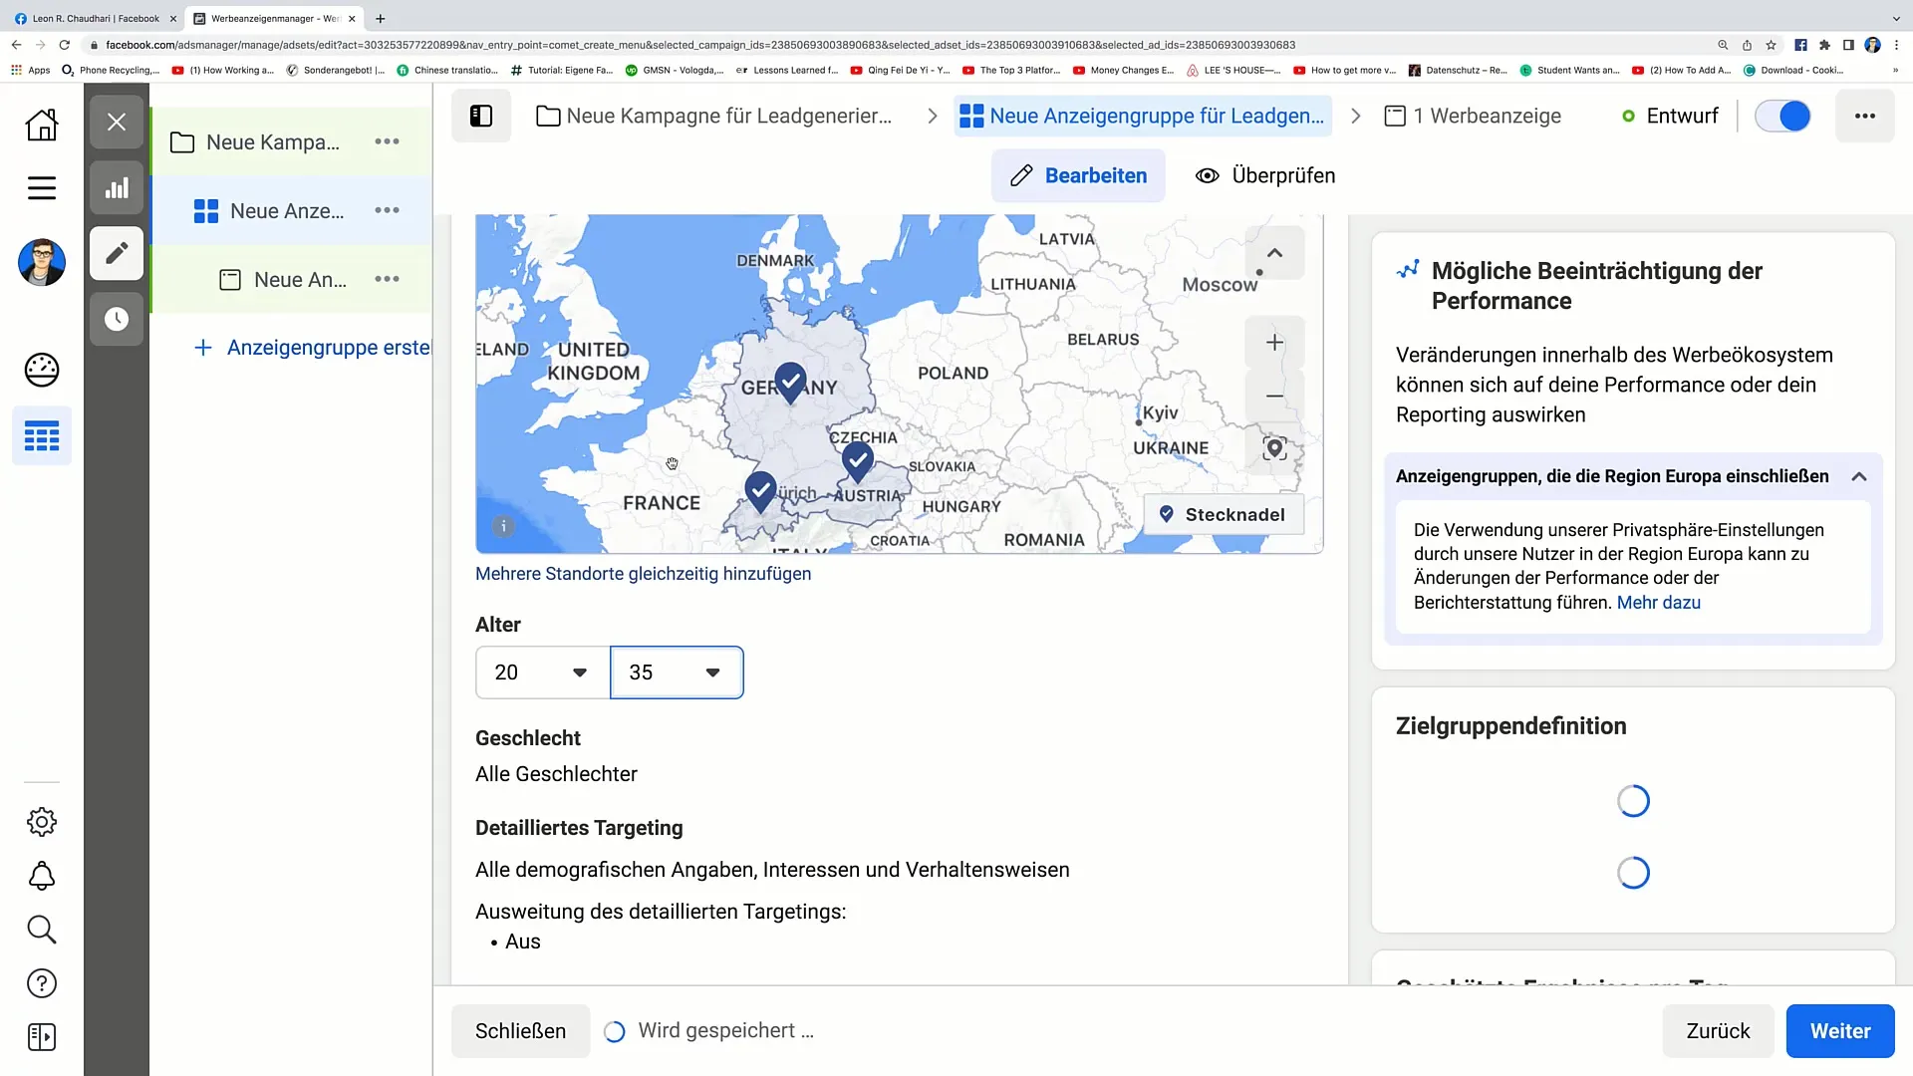This screenshot has width=1913, height=1076.
Task: Zoom out on the map with minus
Action: [x=1274, y=397]
